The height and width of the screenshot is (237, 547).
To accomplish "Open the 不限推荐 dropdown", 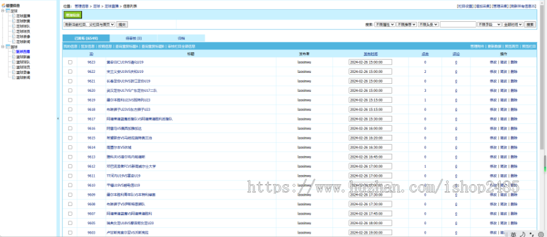I will tap(407, 24).
